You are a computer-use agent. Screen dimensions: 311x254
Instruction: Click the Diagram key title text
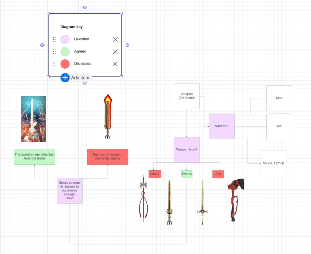pyautogui.click(x=71, y=27)
